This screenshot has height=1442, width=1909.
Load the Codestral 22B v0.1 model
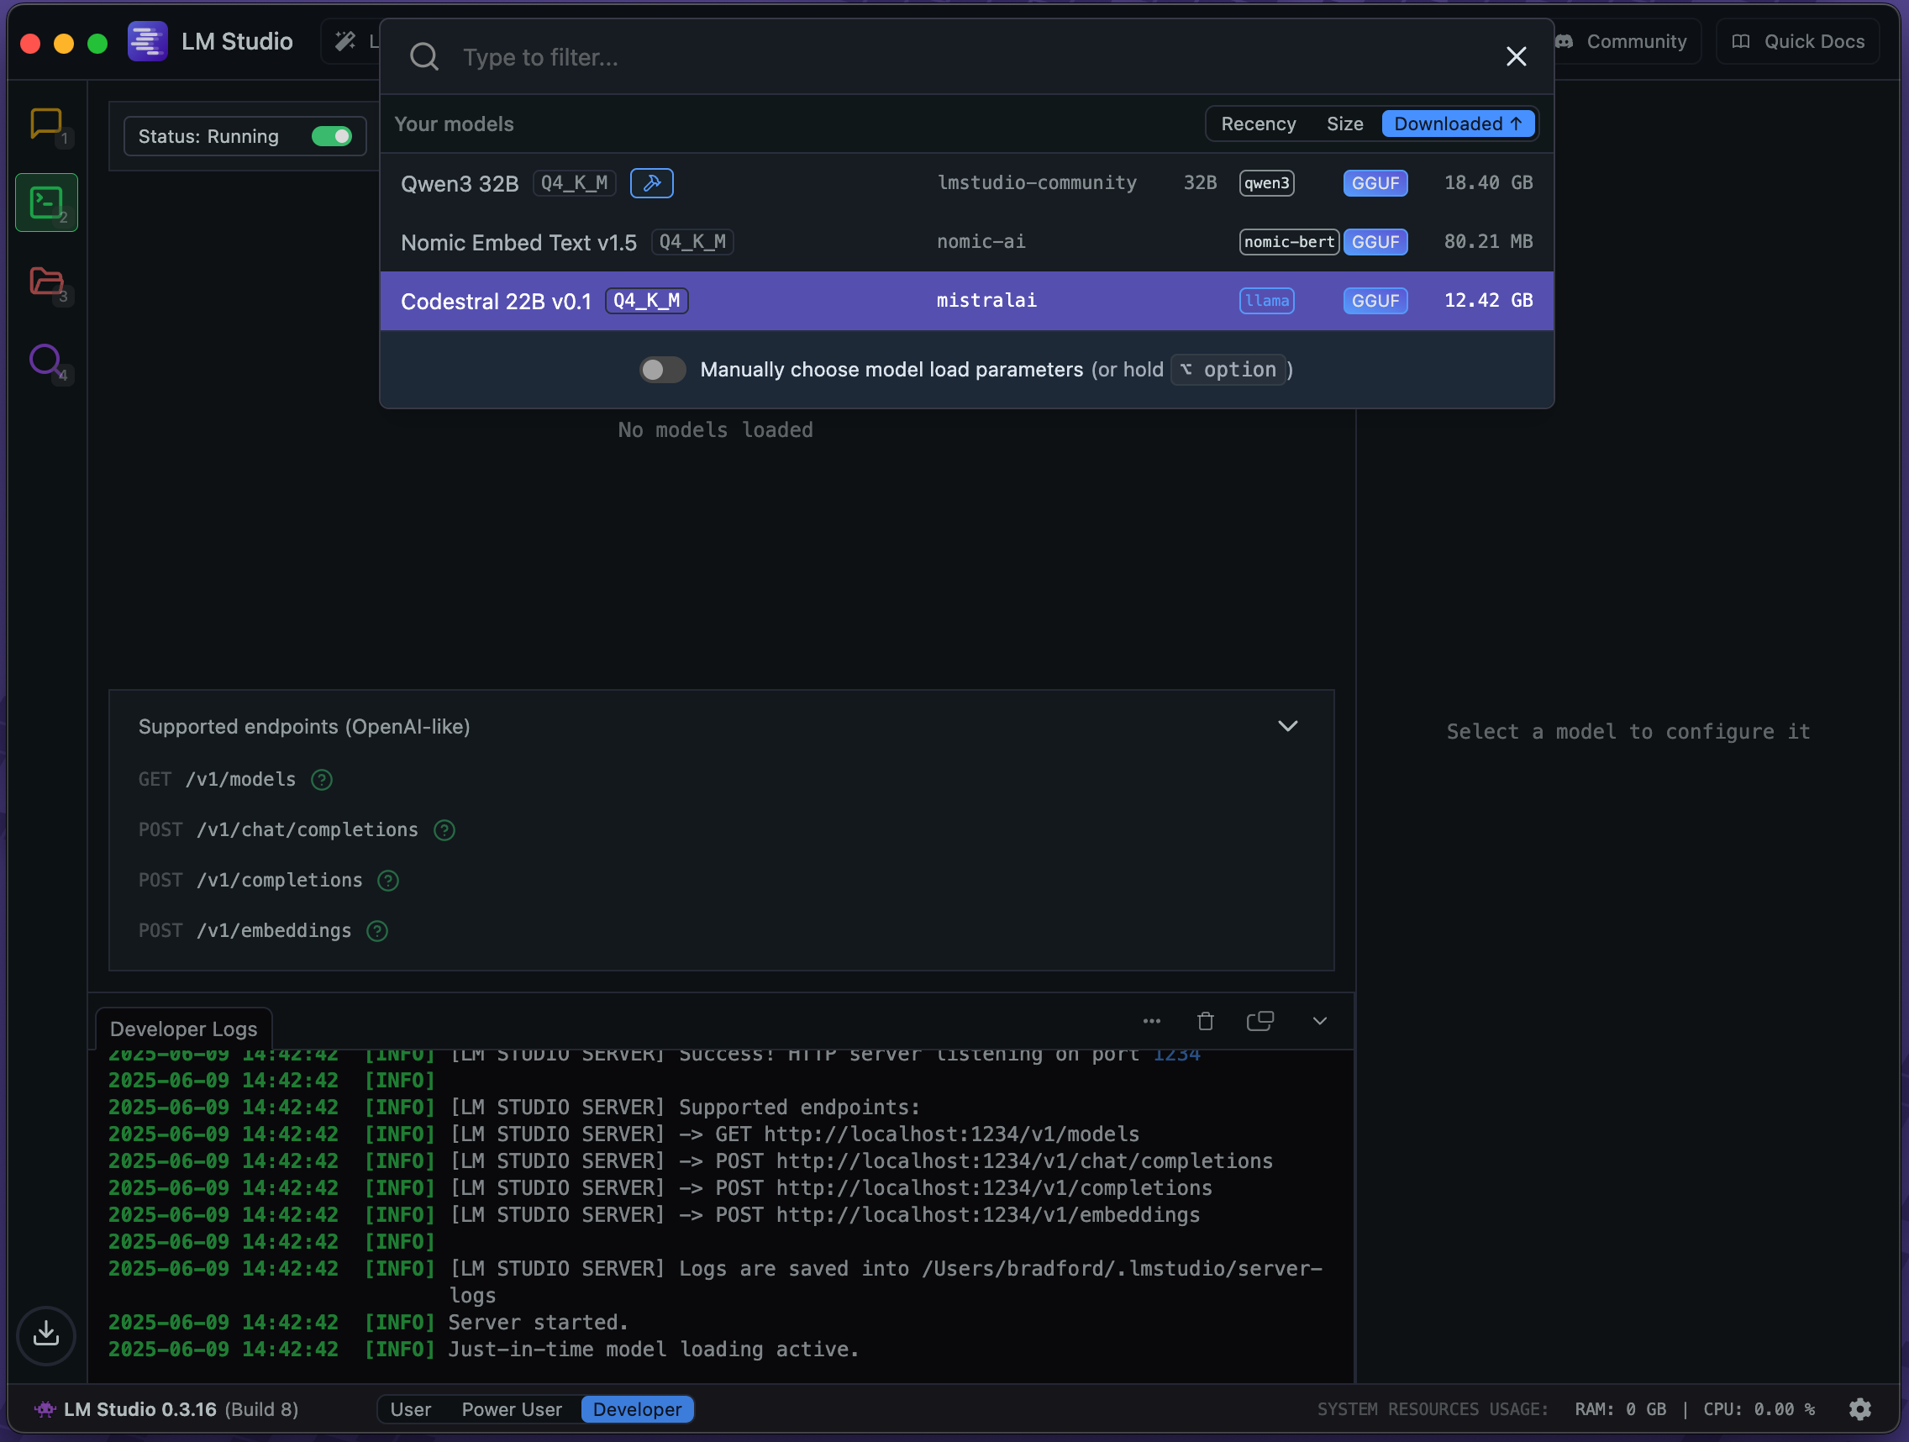coord(966,300)
